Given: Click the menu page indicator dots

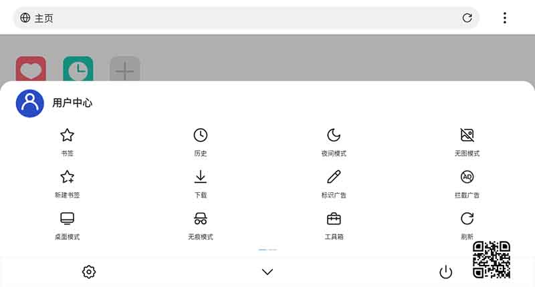Looking at the screenshot, I should [x=267, y=250].
